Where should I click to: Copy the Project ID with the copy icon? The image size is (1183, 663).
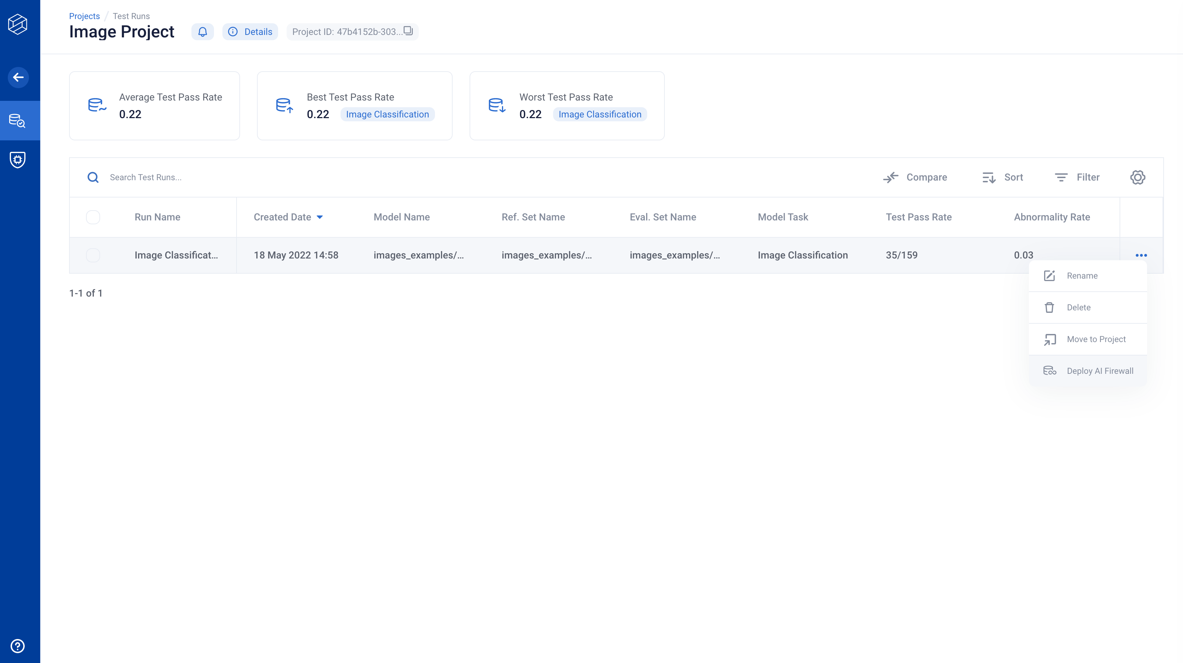click(408, 31)
